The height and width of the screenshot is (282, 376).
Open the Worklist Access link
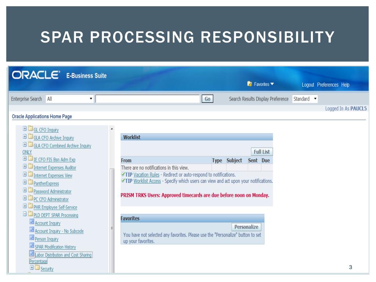147,181
